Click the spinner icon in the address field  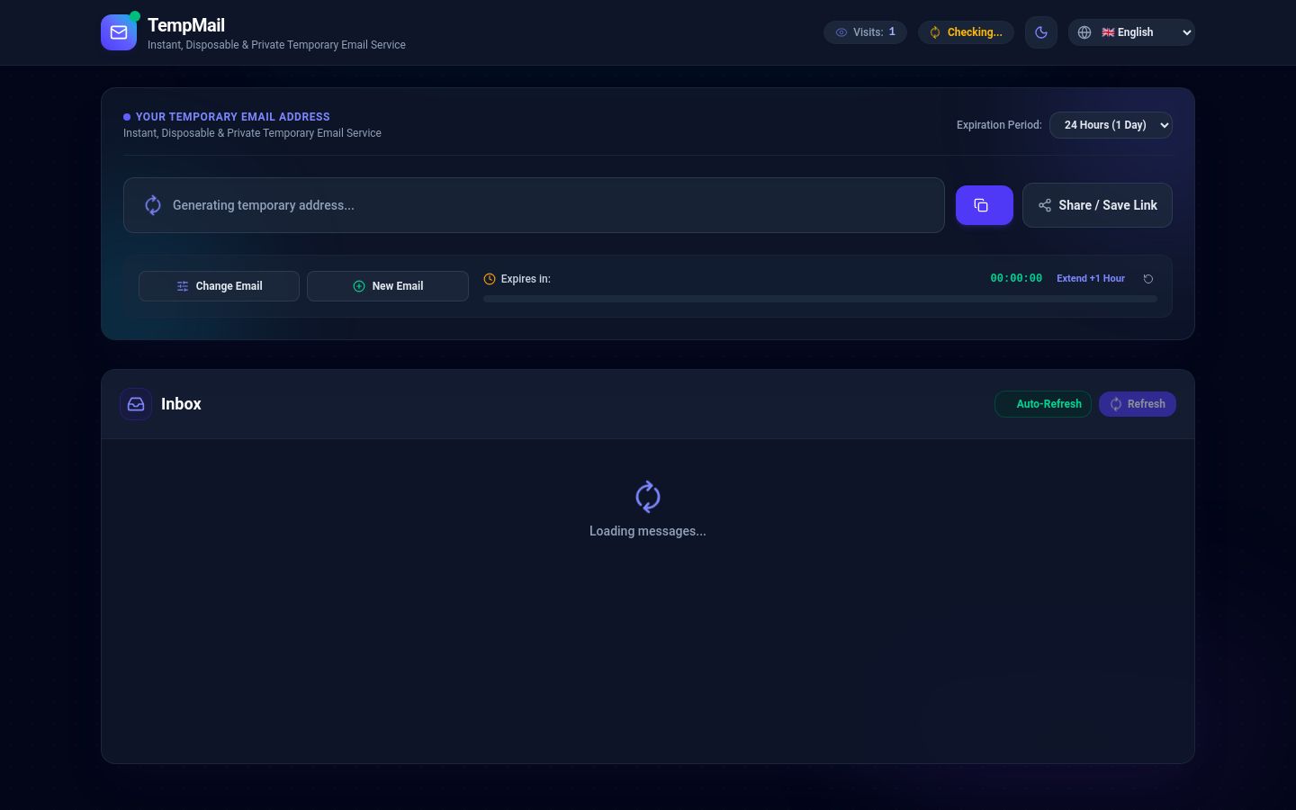pos(153,205)
